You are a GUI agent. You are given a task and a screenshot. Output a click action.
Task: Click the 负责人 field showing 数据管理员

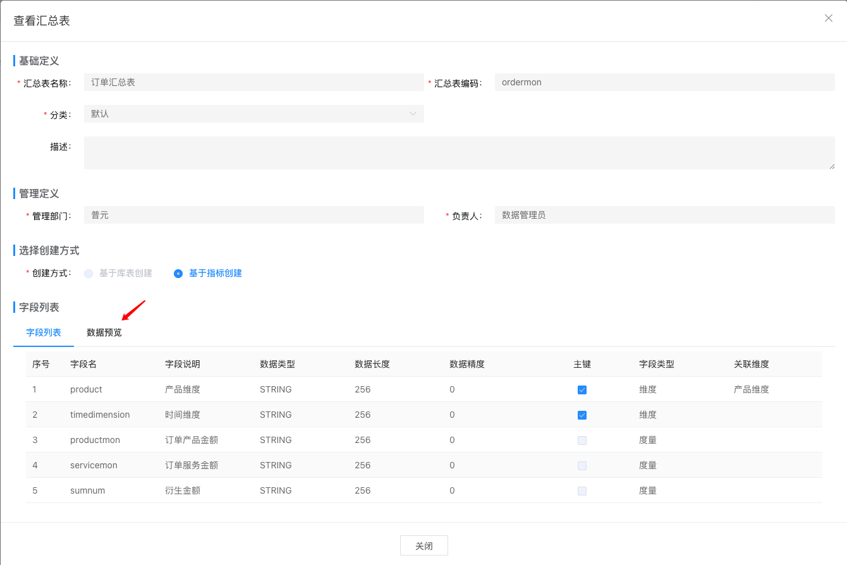(664, 215)
